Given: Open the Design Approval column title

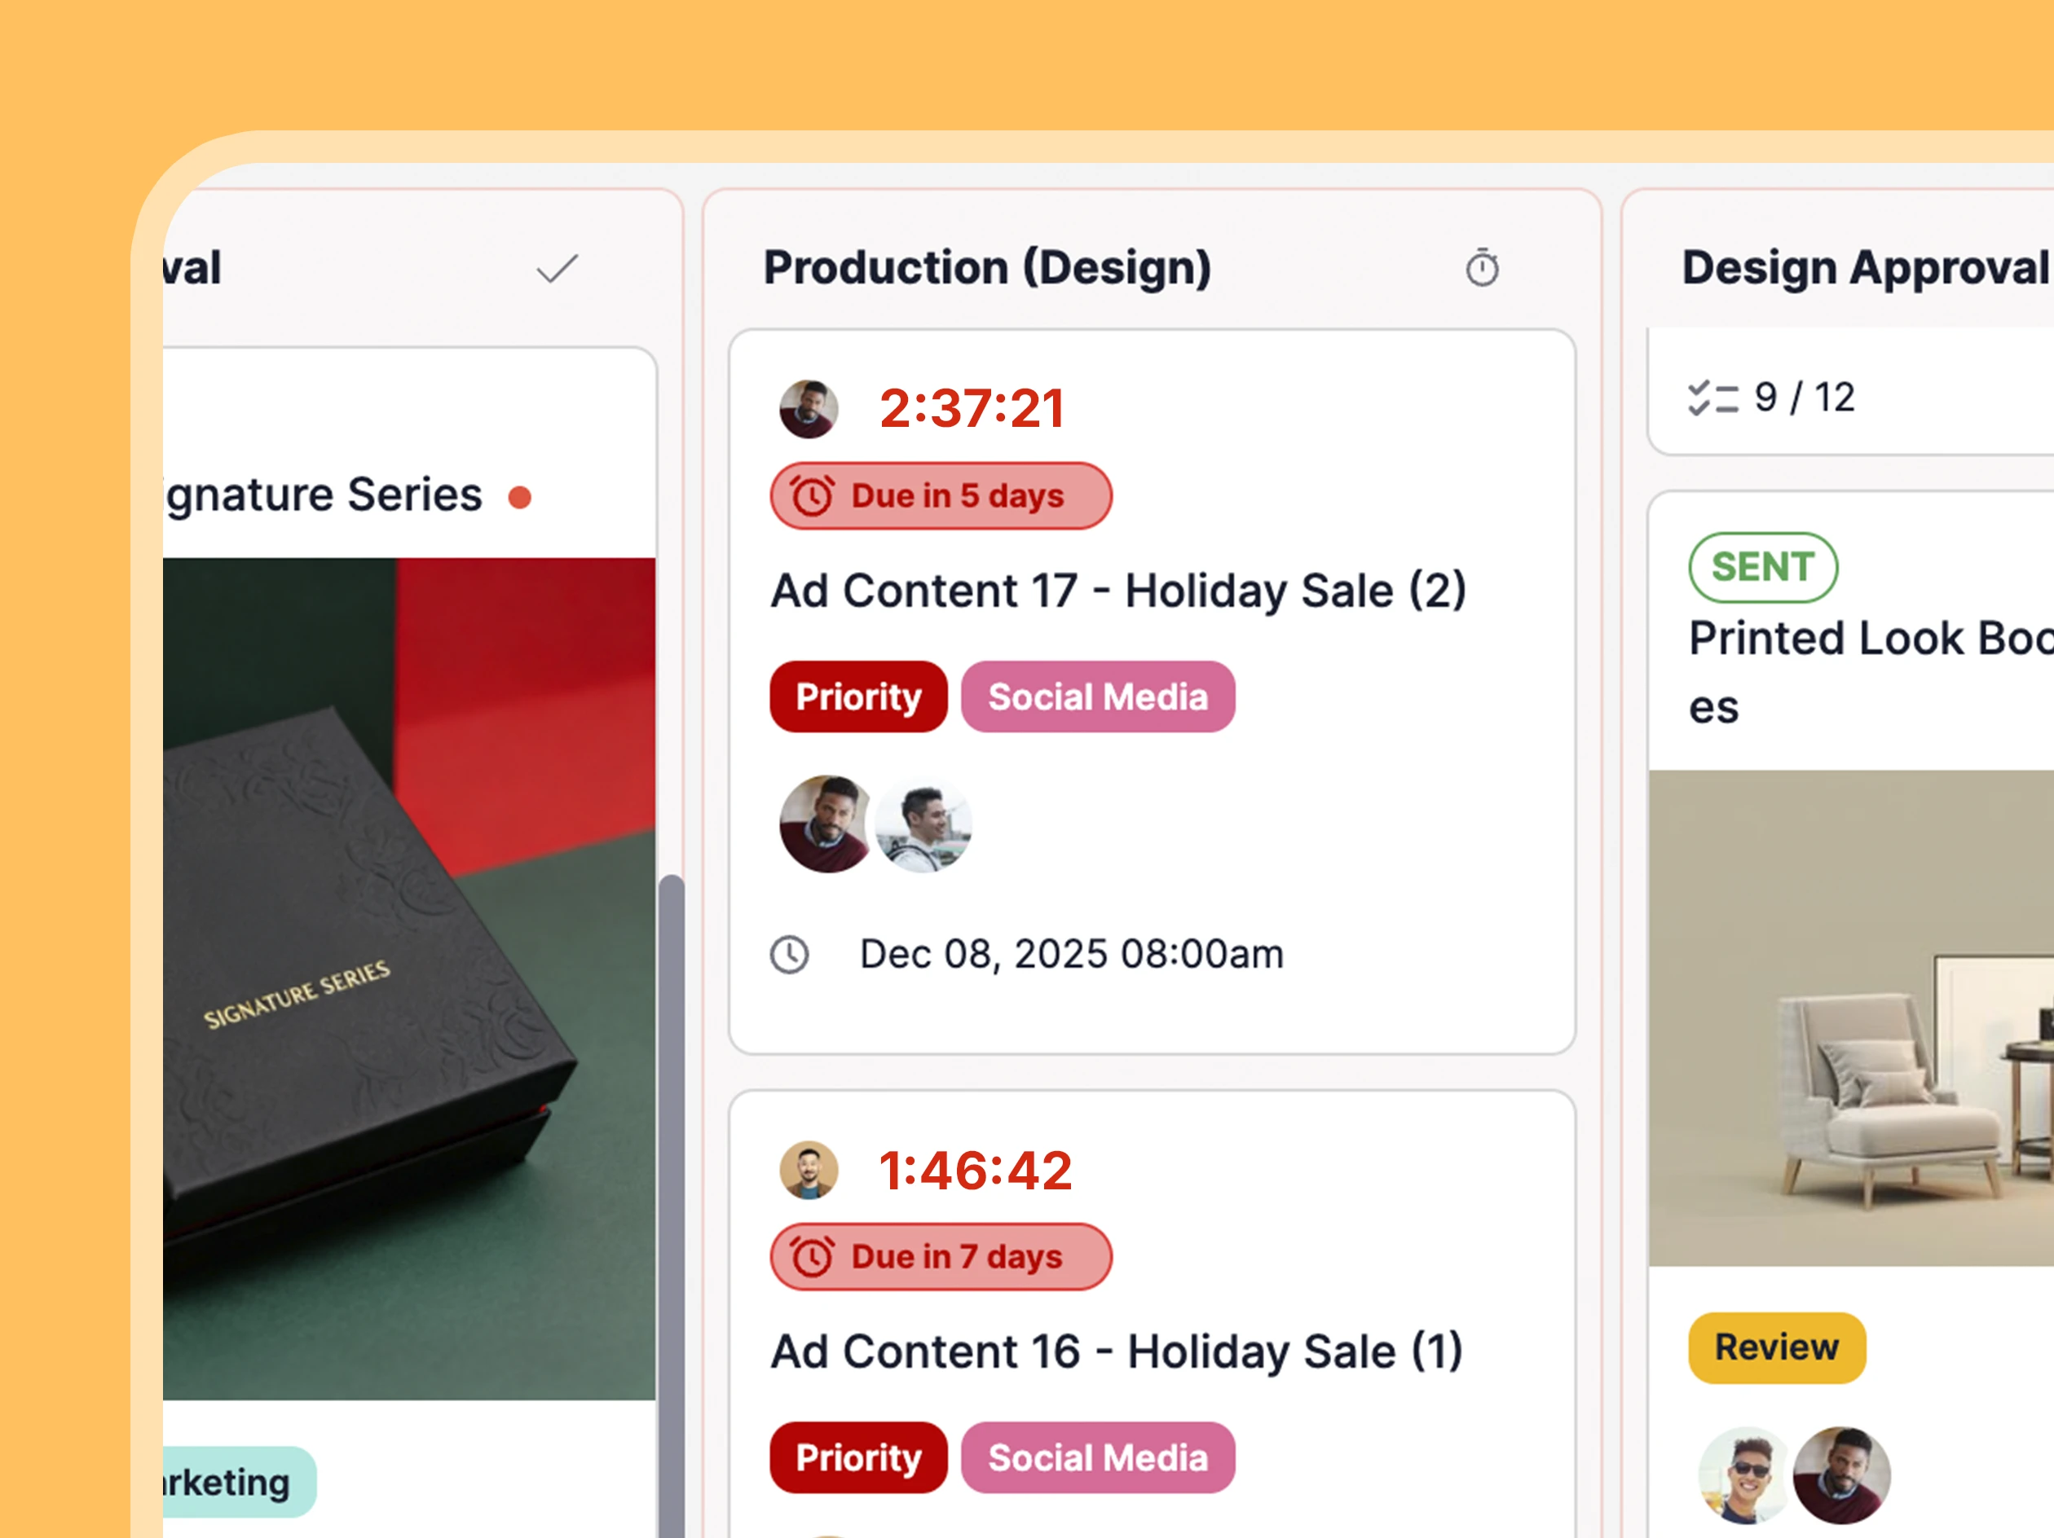Looking at the screenshot, I should (1865, 268).
